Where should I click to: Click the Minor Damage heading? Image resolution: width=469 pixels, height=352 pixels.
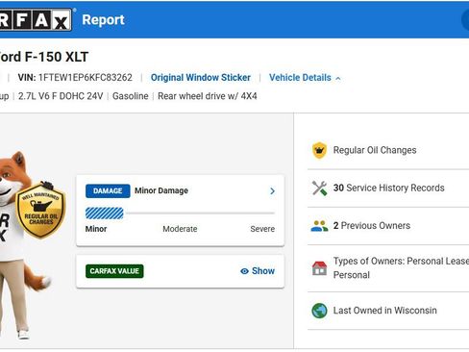click(161, 190)
